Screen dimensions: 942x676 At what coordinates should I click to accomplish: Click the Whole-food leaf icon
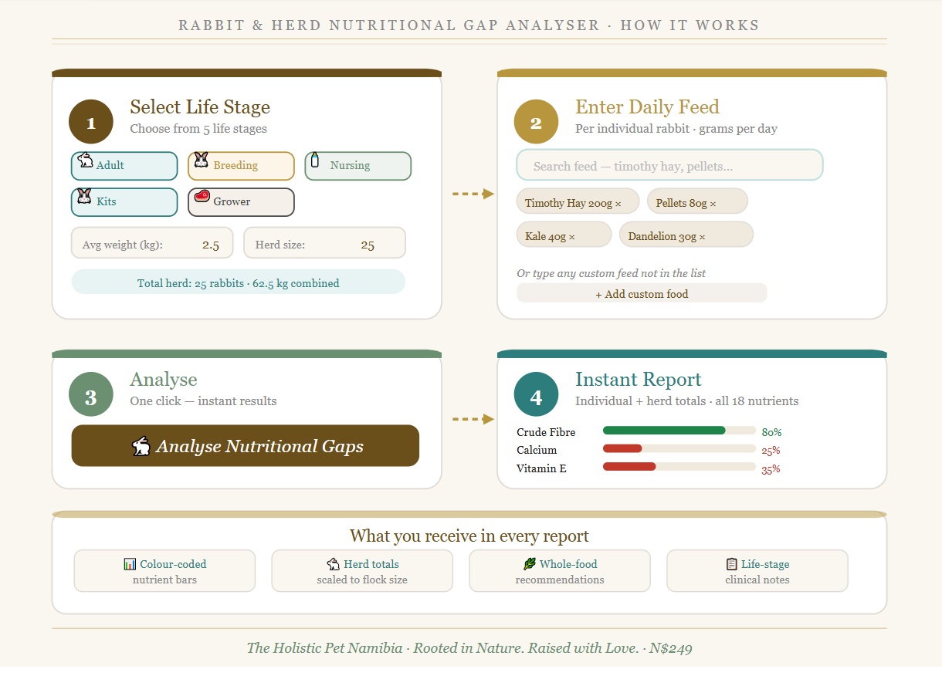(x=529, y=564)
